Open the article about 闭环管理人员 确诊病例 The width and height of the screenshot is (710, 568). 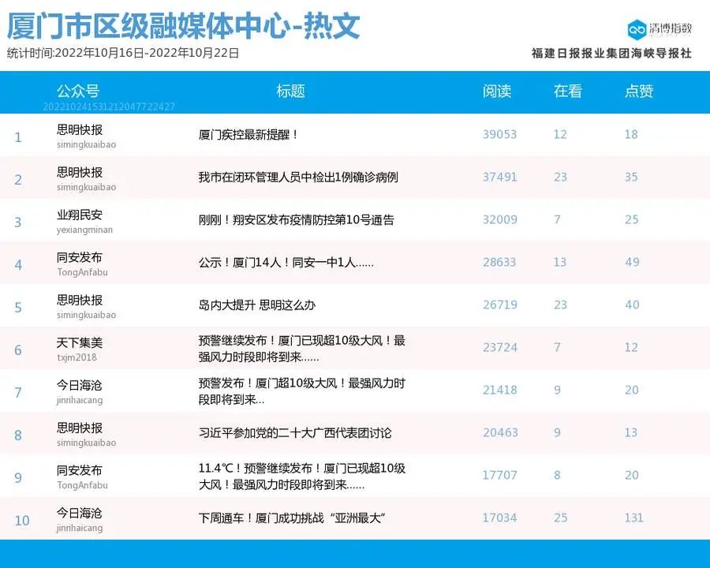[x=298, y=177]
